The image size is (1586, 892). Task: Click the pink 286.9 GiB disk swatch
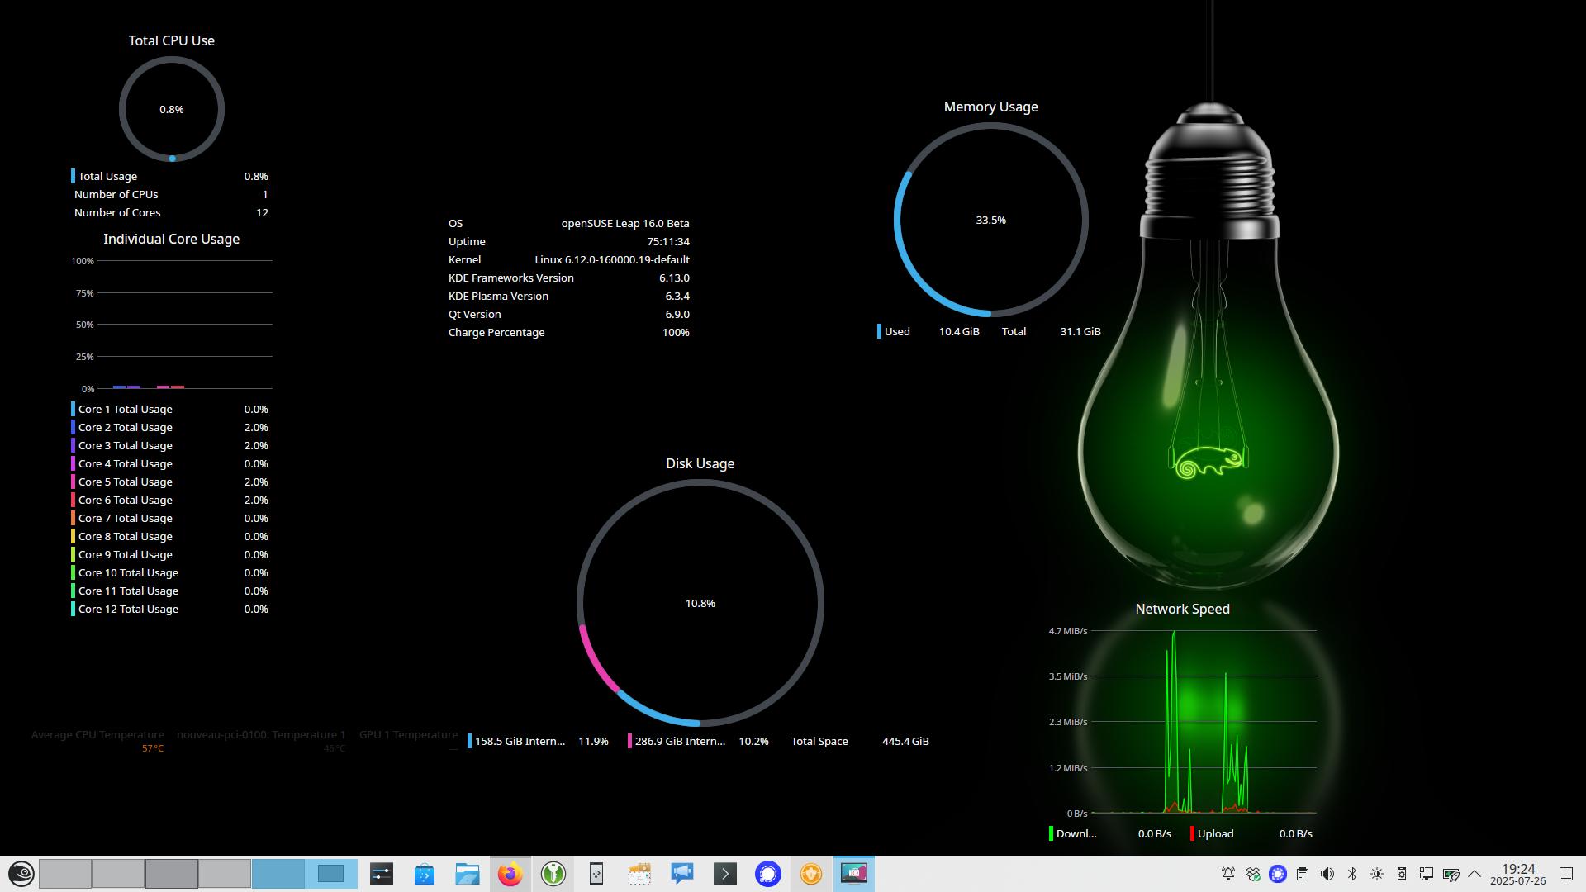[x=629, y=741]
